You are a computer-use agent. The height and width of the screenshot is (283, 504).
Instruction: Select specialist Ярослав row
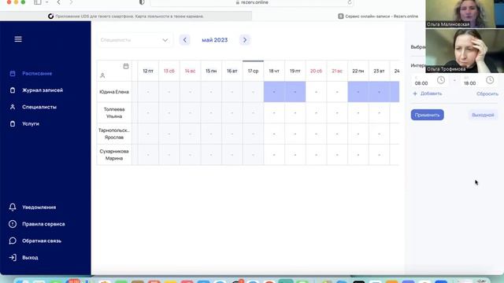pos(114,134)
